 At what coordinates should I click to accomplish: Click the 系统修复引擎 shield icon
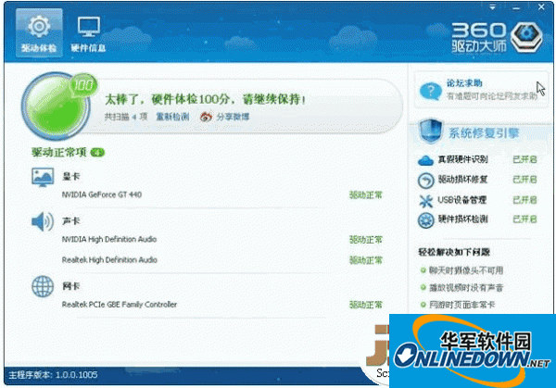click(431, 131)
